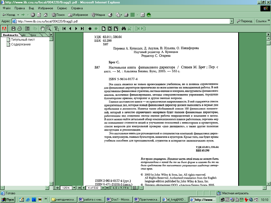Click the next highlight document icon

click(143, 29)
